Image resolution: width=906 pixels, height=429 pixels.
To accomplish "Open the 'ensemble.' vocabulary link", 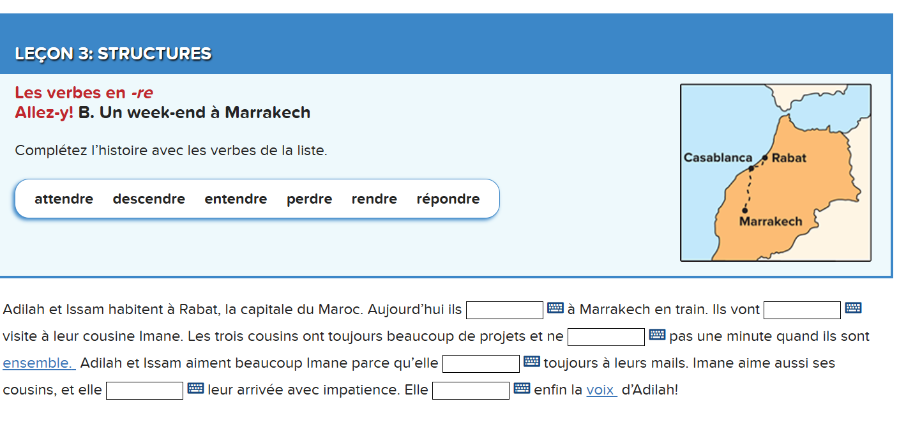I will [38, 362].
